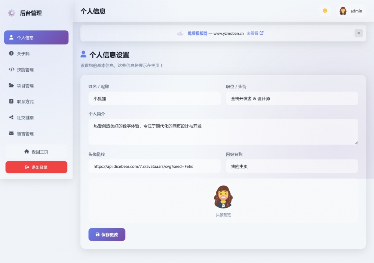Toggle the sun theme switch icon
This screenshot has width=374, height=263.
coord(325,11)
